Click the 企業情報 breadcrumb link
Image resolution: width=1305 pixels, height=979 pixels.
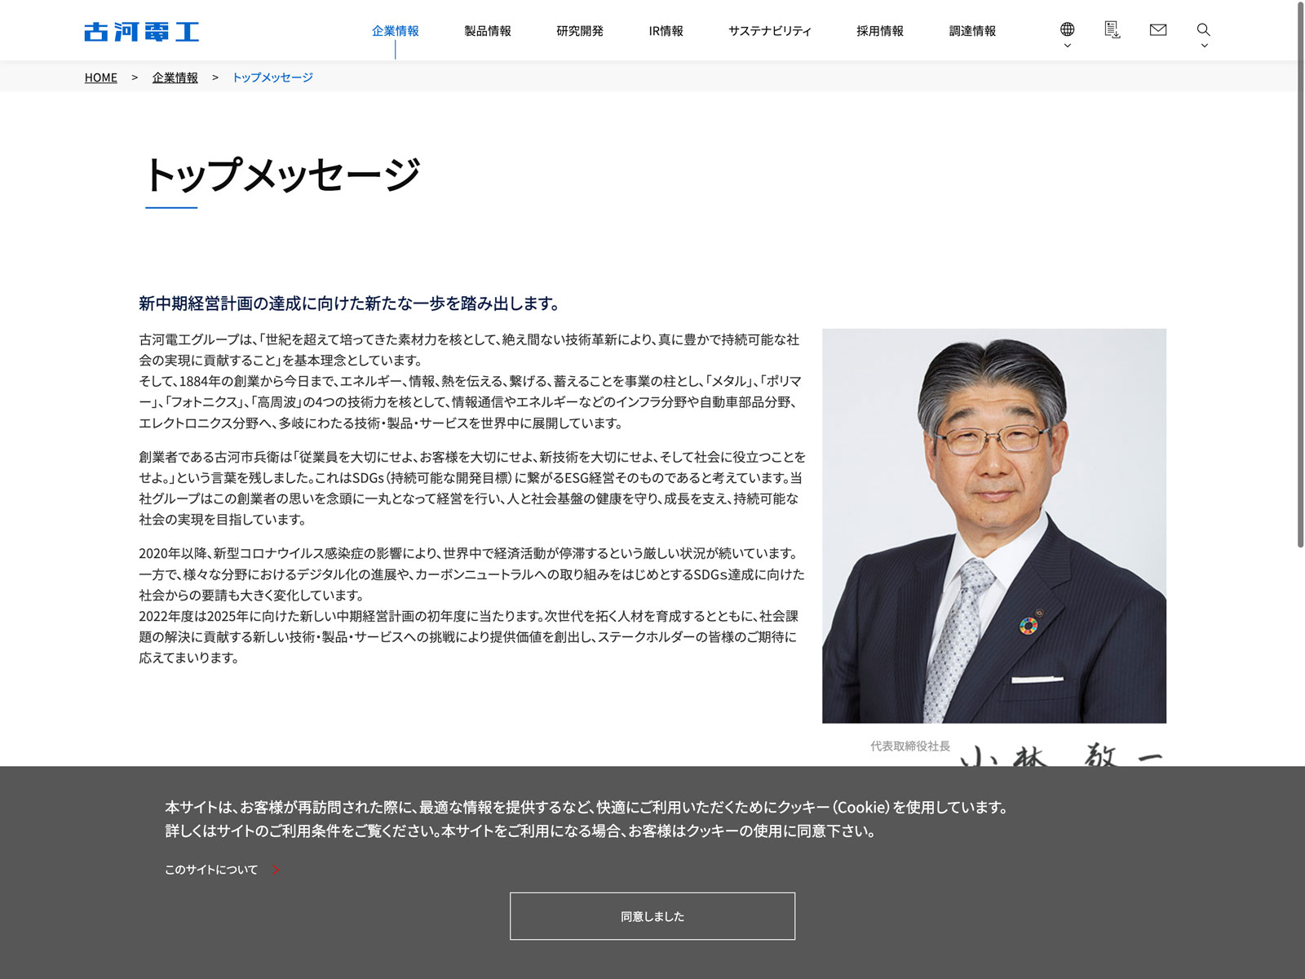(175, 78)
